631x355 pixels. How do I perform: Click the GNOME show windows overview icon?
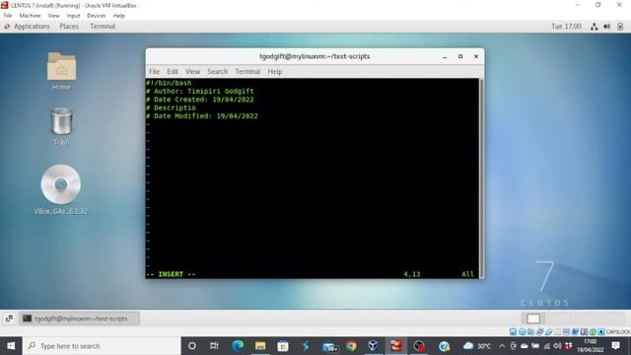tap(9, 319)
